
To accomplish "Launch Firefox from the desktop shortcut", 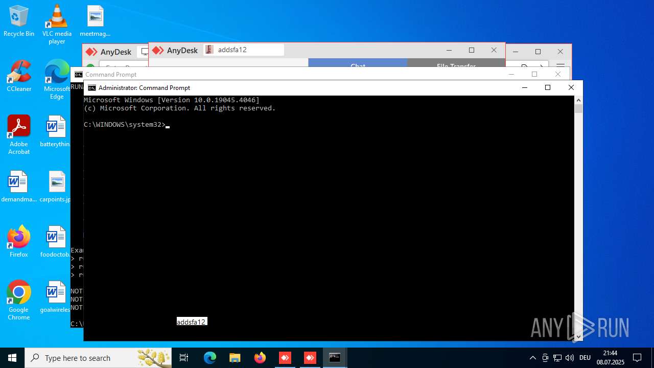I will click(19, 242).
